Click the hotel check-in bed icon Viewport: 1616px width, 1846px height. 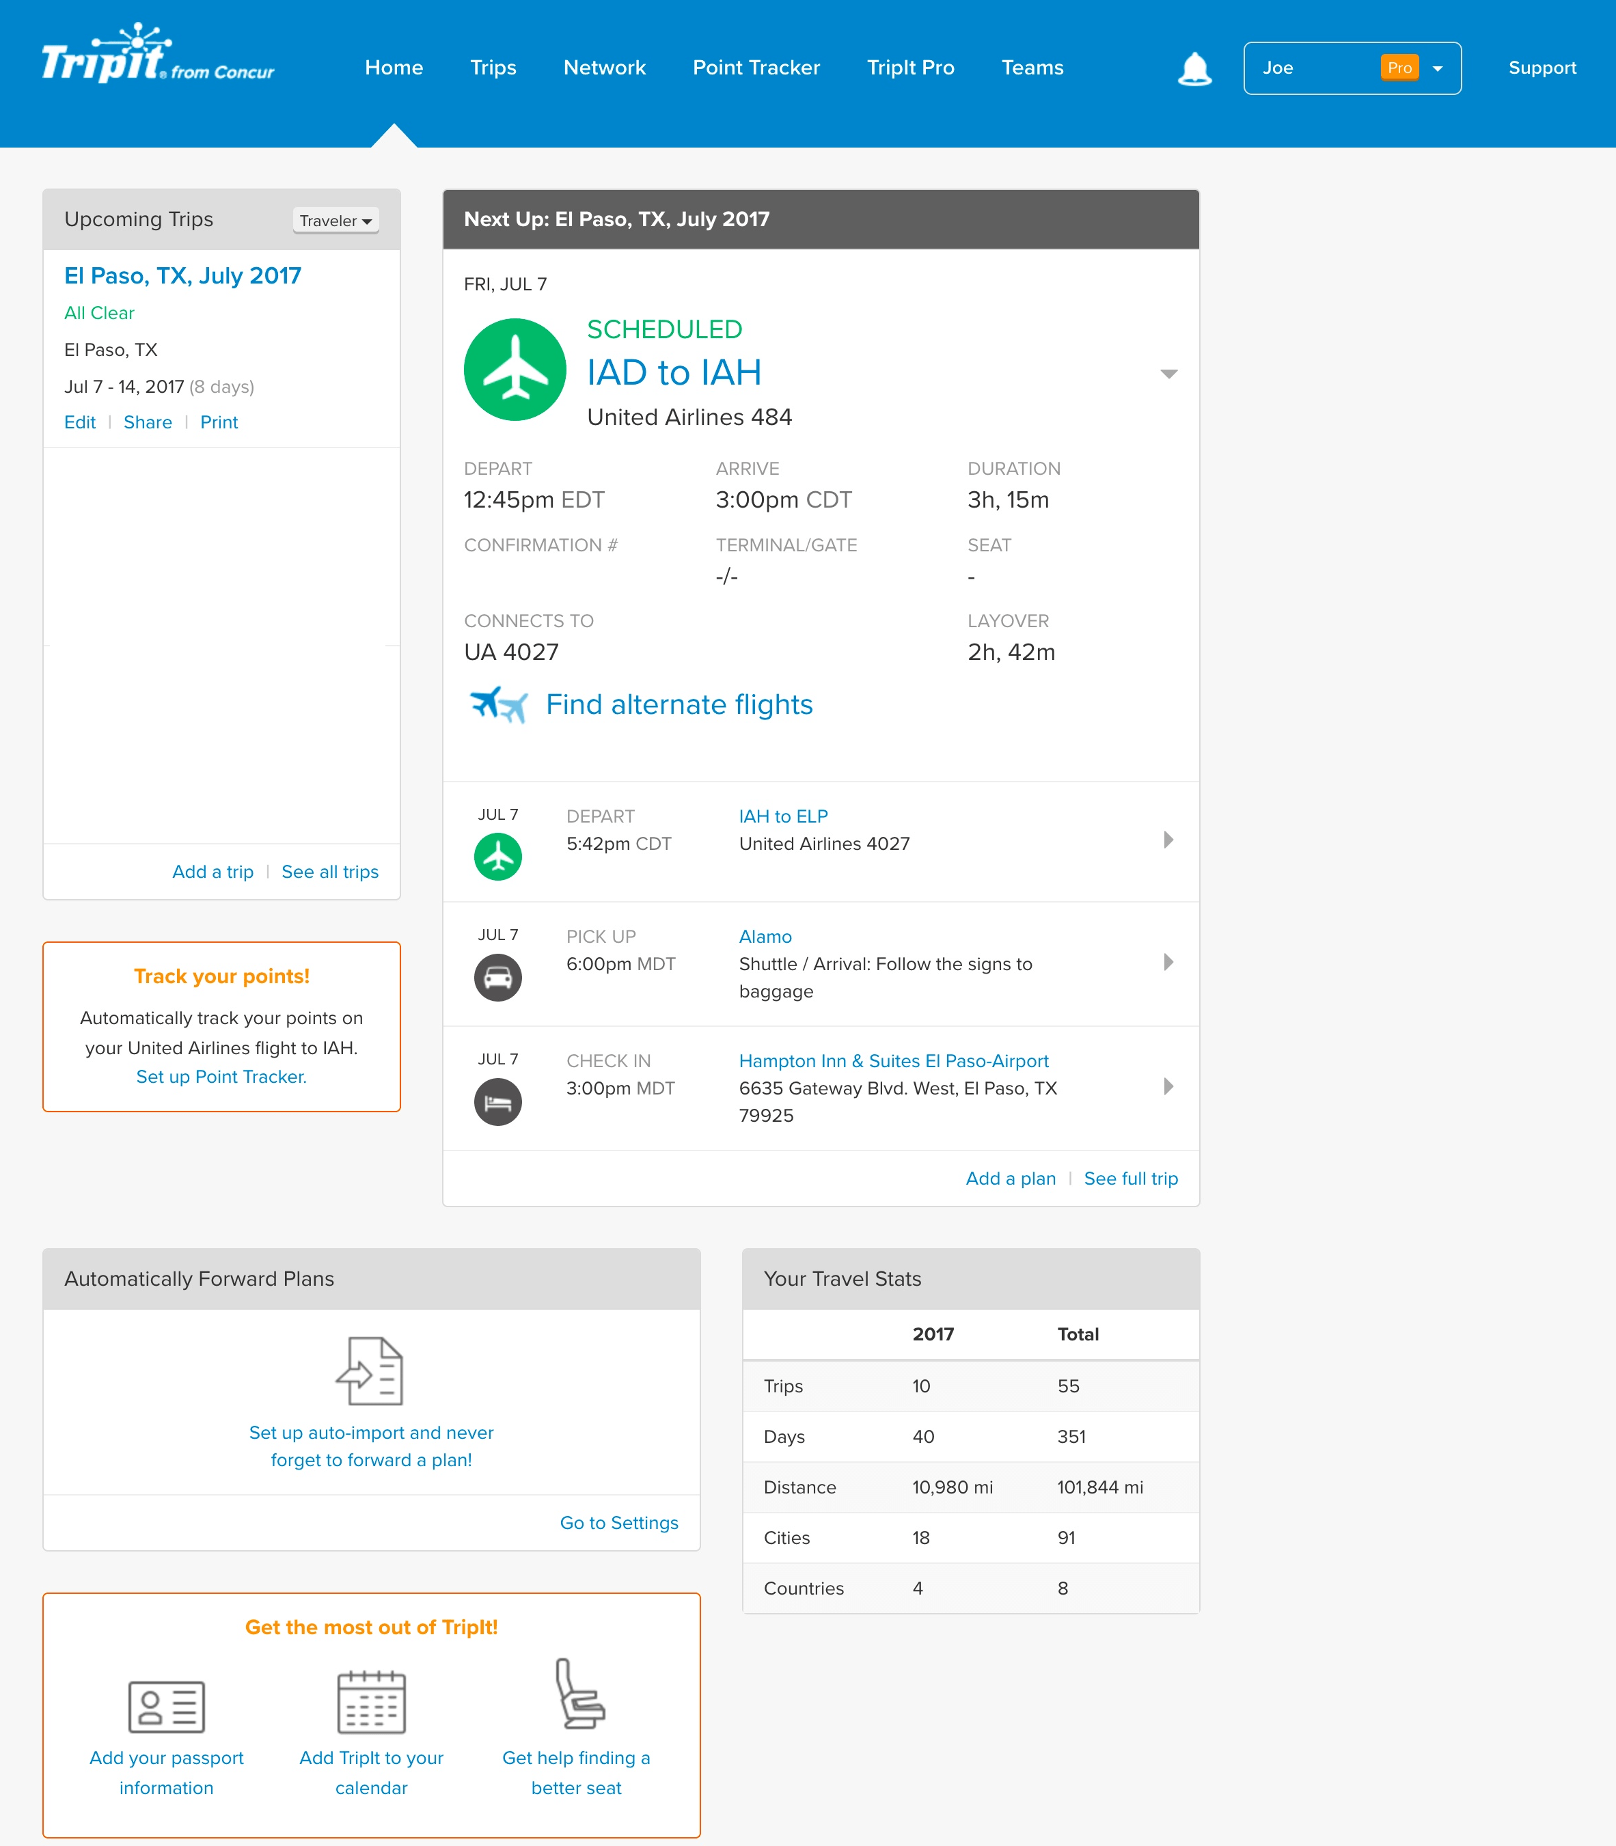[498, 1101]
